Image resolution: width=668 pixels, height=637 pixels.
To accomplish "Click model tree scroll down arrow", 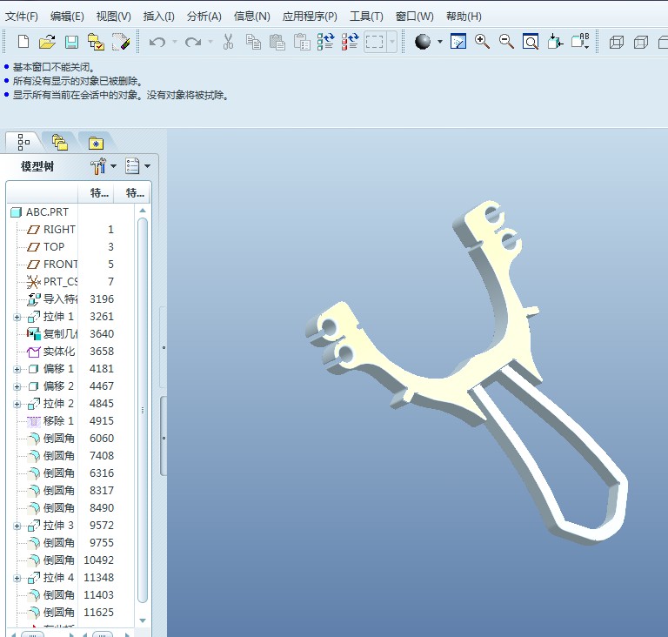I will point(143,620).
